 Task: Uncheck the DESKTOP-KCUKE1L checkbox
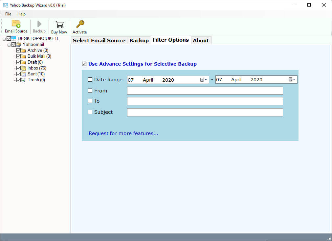click(x=9, y=38)
